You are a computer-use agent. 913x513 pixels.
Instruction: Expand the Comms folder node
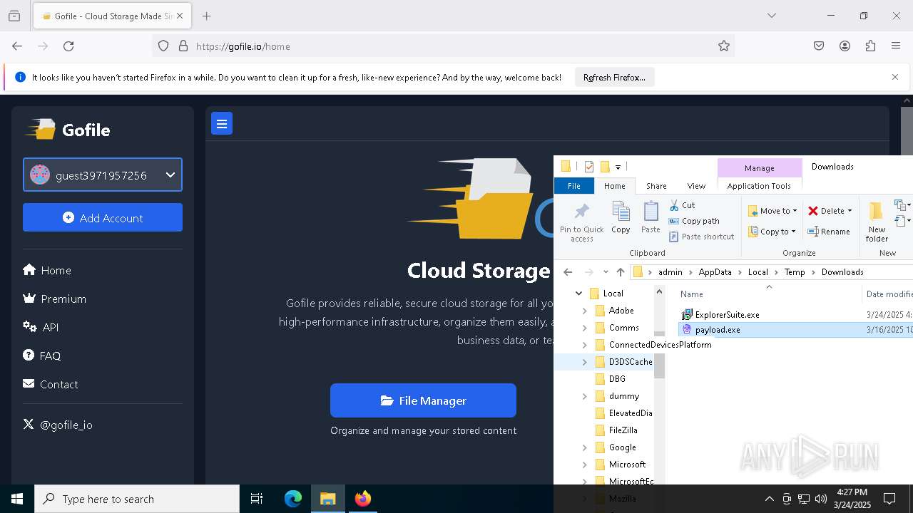[x=585, y=328]
